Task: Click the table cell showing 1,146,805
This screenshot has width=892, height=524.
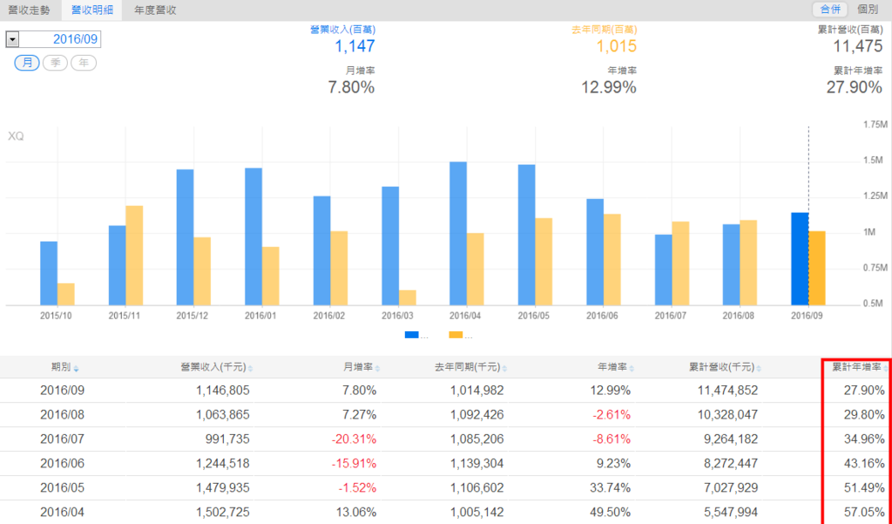Action: click(222, 391)
